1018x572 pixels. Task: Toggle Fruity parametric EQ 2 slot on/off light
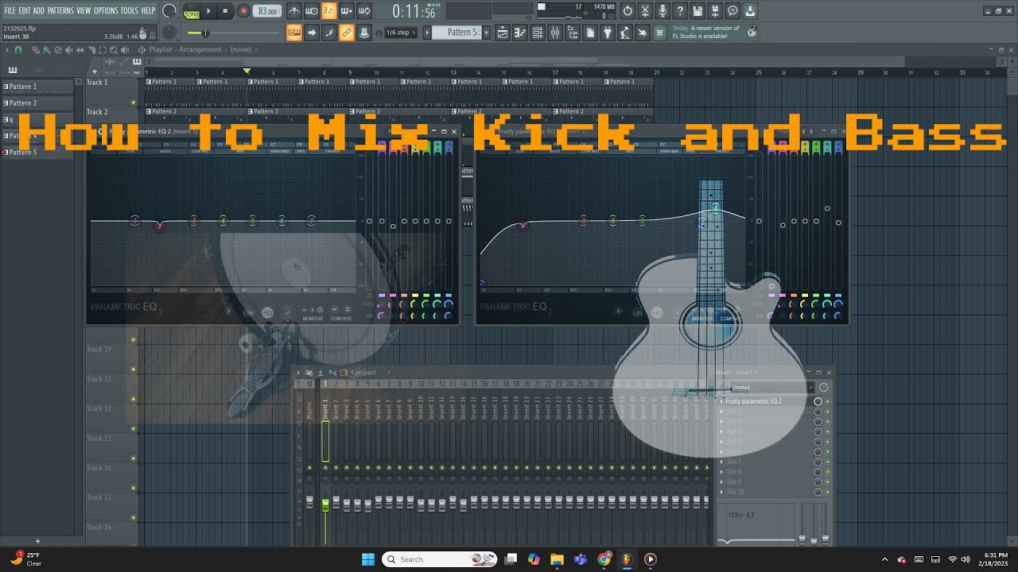(827, 402)
